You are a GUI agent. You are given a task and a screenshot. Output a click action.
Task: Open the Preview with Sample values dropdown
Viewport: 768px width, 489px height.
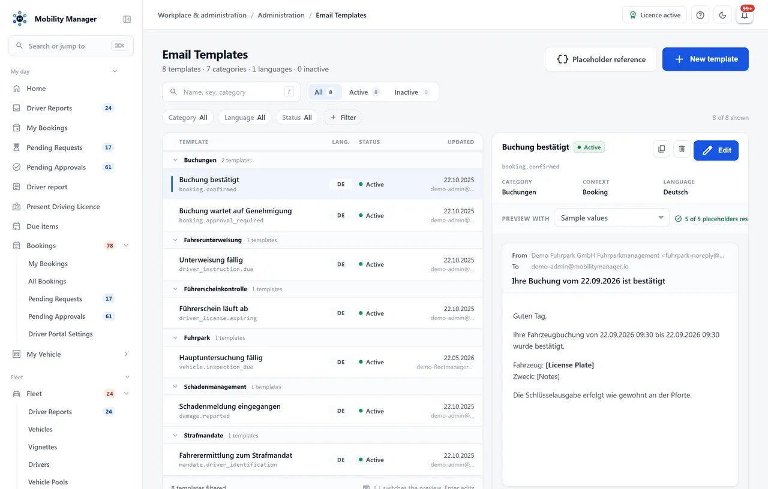pyautogui.click(x=611, y=218)
